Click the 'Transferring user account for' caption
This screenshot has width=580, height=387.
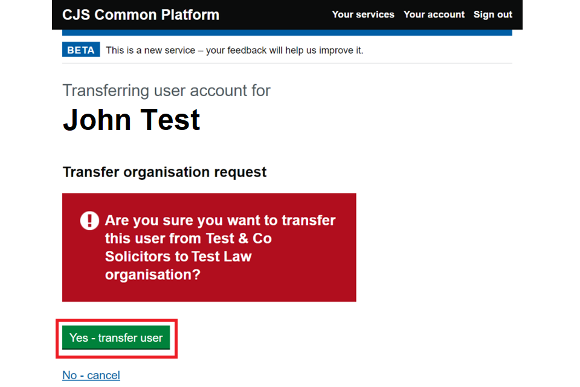(x=166, y=91)
